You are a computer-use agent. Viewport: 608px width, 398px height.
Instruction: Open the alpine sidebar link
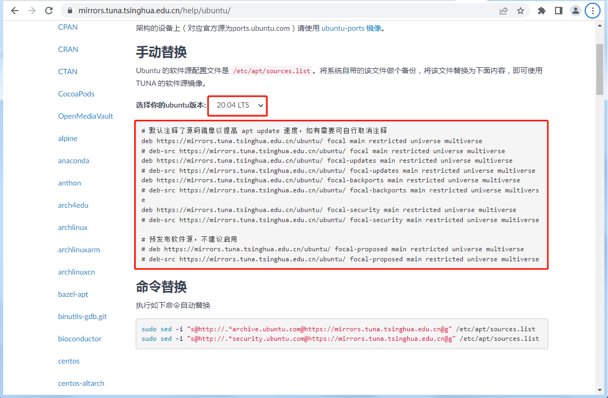[68, 138]
